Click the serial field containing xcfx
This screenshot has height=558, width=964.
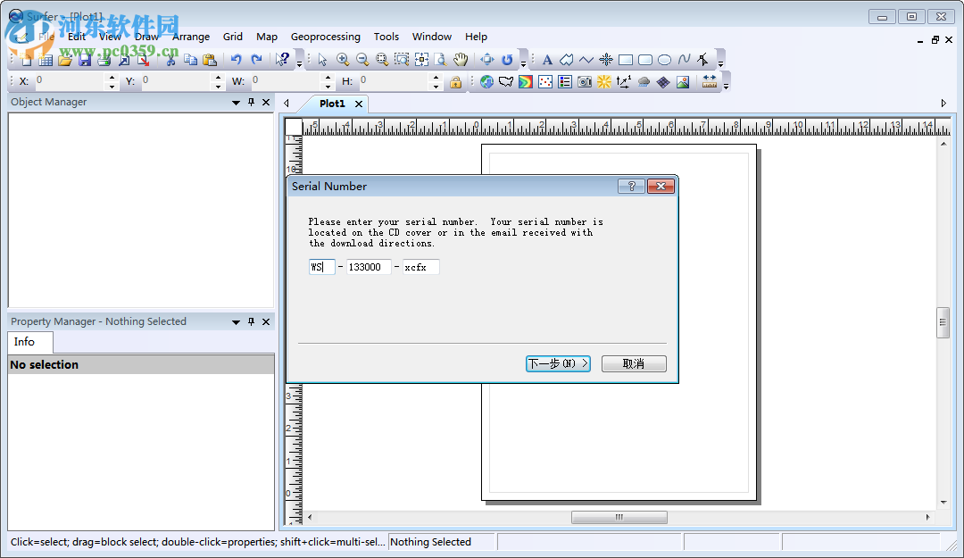pos(421,267)
